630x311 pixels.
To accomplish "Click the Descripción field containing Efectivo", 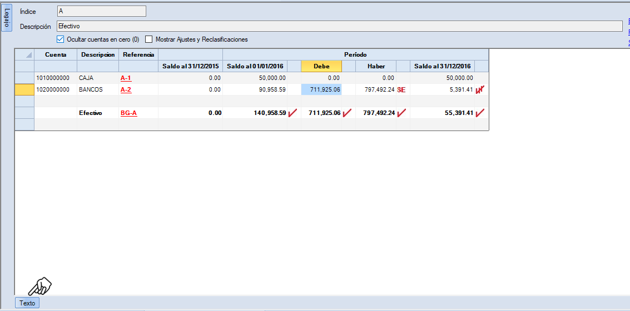I will pos(339,26).
